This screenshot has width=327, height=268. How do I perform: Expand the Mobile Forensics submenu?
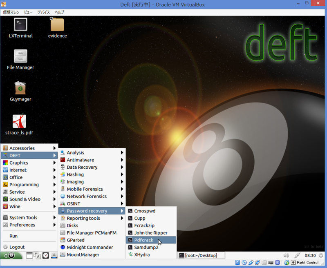pos(92,189)
